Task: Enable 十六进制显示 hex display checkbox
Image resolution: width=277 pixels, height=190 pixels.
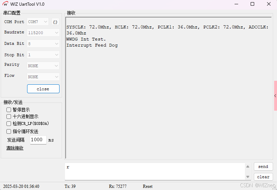Action: [x=9, y=116]
